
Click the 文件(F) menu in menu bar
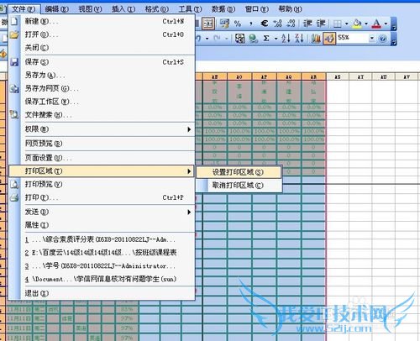coord(24,9)
